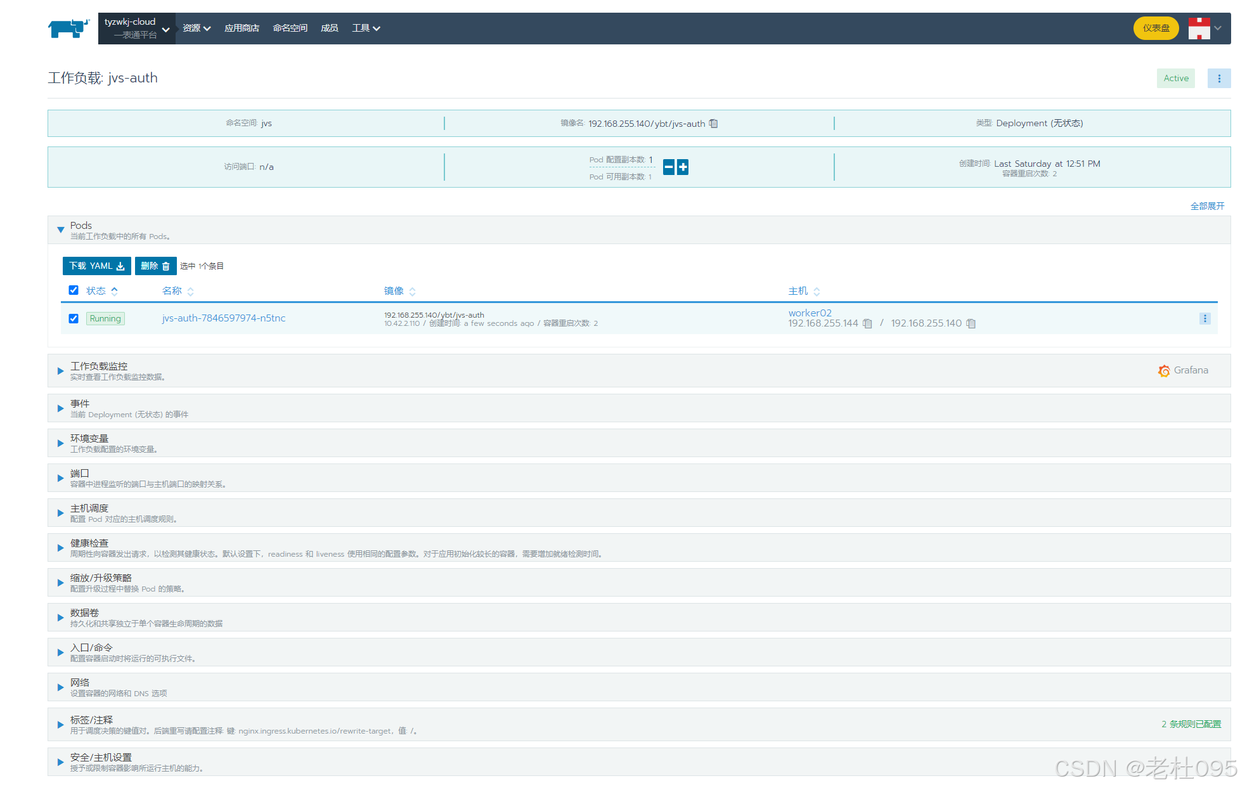Deselect the jvs-auth pod row checkbox

[74, 319]
